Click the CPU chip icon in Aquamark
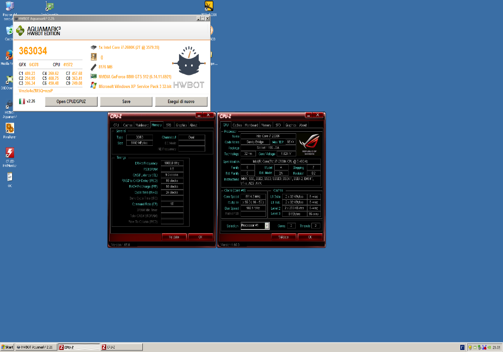The image size is (503, 352). tap(94, 47)
